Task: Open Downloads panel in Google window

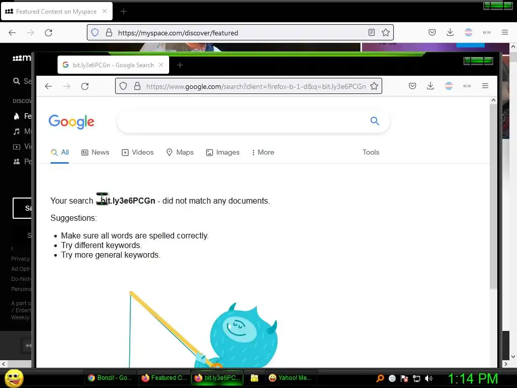Action: pyautogui.click(x=430, y=86)
